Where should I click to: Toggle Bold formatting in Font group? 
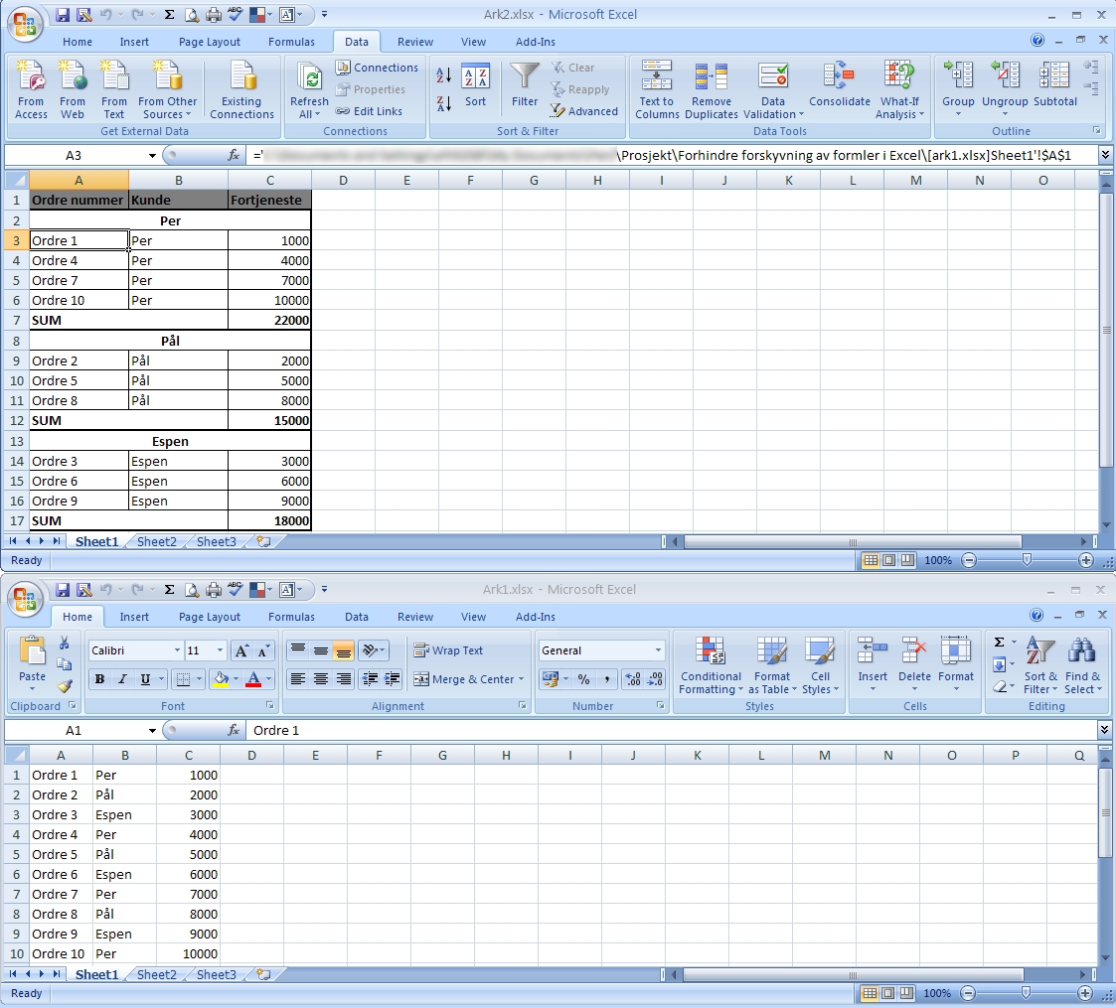[x=99, y=679]
